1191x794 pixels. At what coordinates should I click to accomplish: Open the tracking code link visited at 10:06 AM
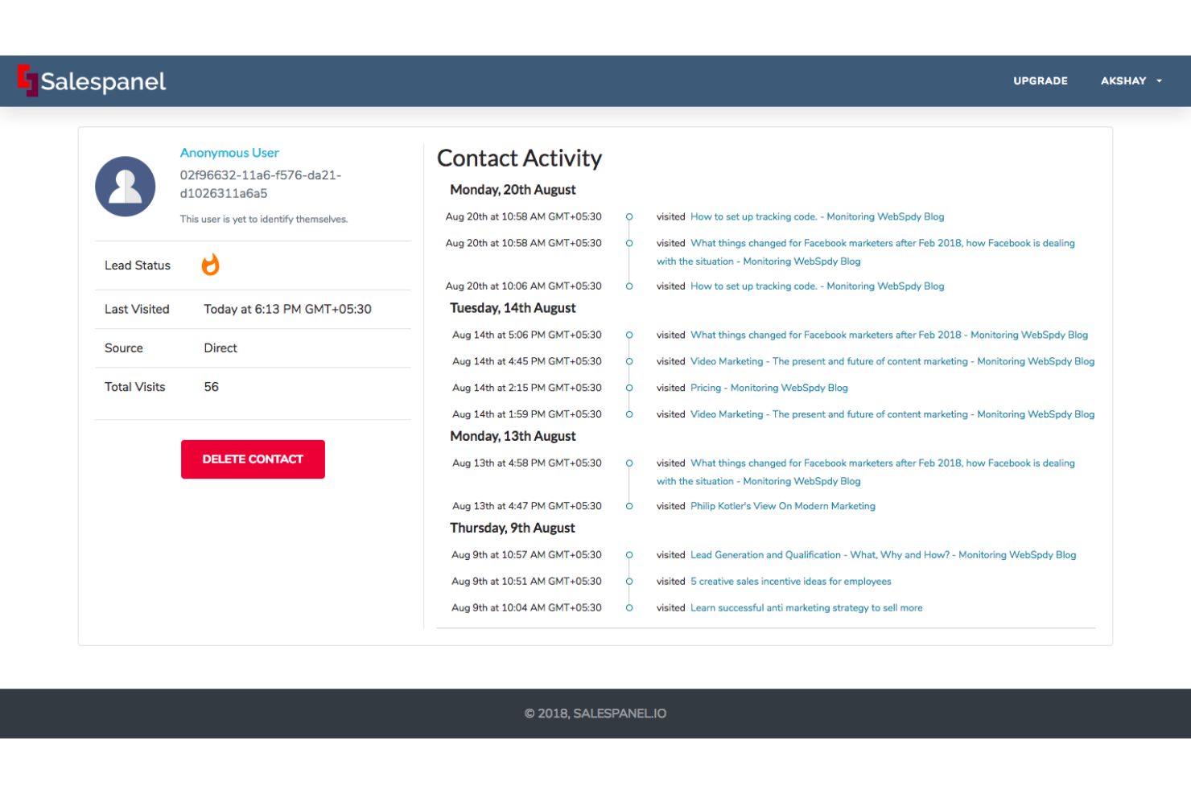click(x=818, y=286)
